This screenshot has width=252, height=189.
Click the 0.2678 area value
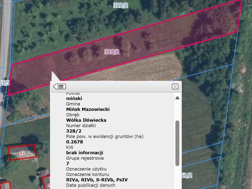pyautogui.click(x=74, y=142)
